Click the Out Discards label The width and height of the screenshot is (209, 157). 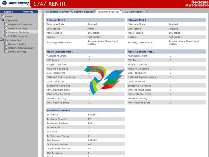(x=54, y=153)
